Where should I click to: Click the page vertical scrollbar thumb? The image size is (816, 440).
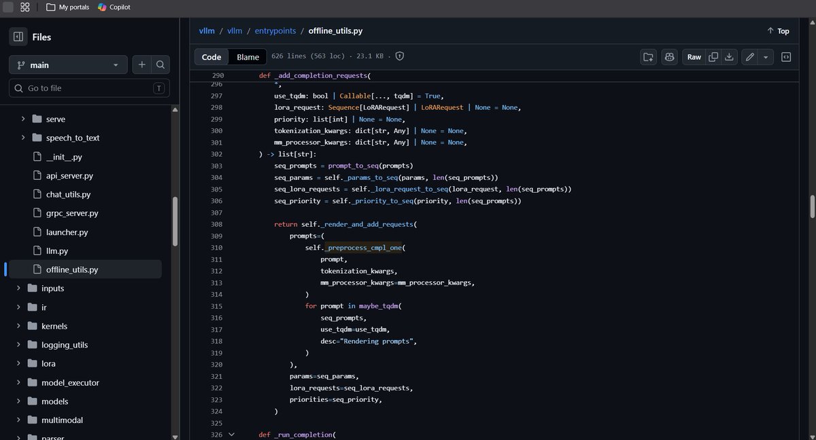(812, 205)
